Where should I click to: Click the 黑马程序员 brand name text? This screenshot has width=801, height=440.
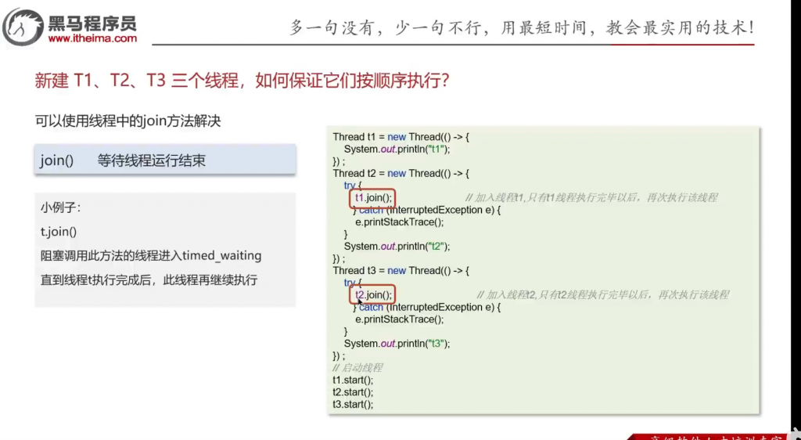pos(92,20)
